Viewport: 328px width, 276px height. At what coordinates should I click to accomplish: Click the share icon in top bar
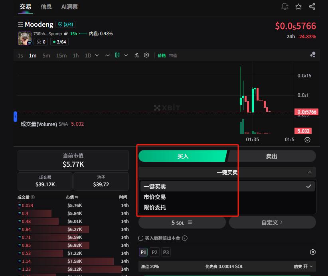[312, 6]
